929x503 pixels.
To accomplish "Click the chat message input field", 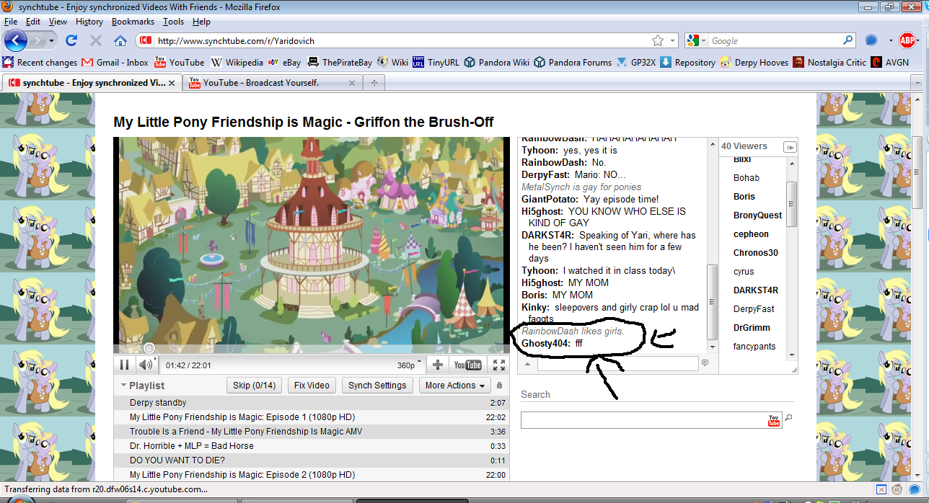I will click(618, 364).
